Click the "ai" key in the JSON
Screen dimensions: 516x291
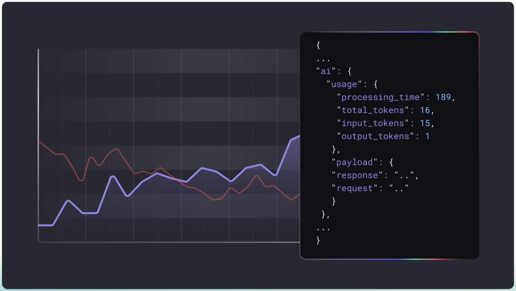pyautogui.click(x=326, y=71)
